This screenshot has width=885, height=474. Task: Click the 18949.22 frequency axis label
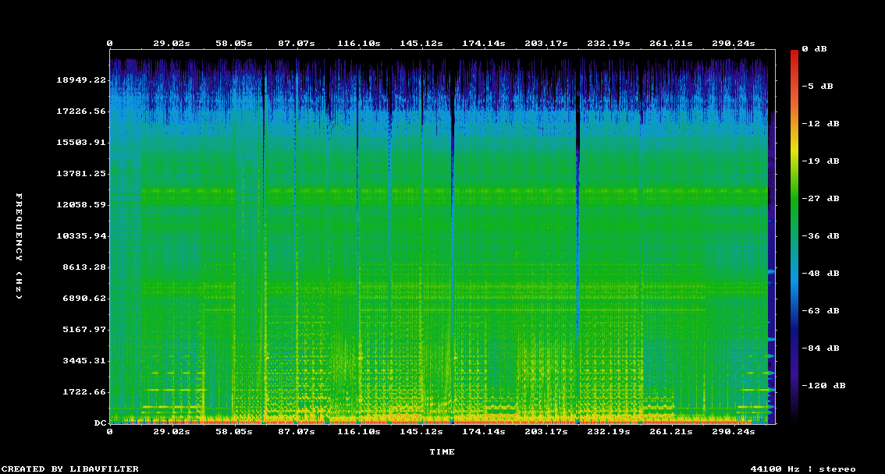[x=81, y=80]
